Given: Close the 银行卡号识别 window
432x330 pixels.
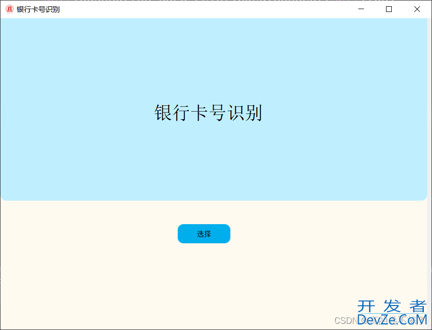Looking at the screenshot, I should 417,9.
